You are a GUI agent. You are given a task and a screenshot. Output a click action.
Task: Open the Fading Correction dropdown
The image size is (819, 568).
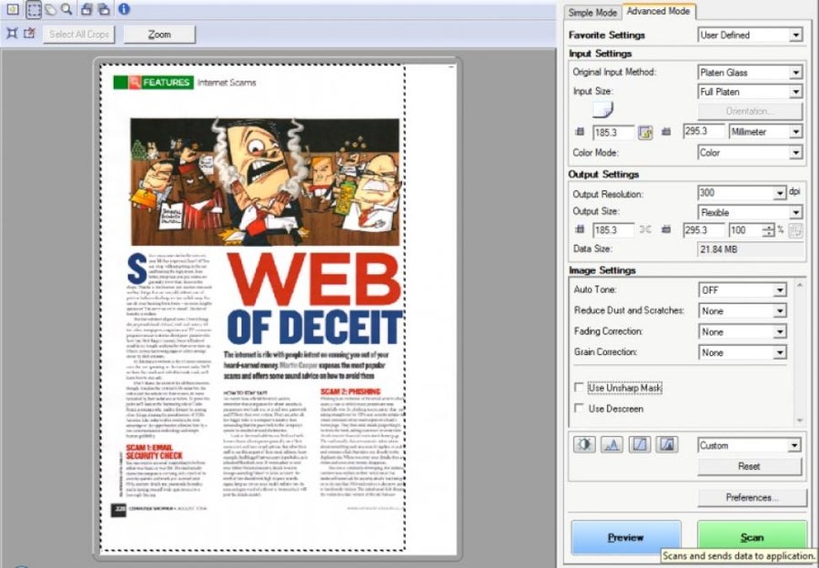point(743,332)
